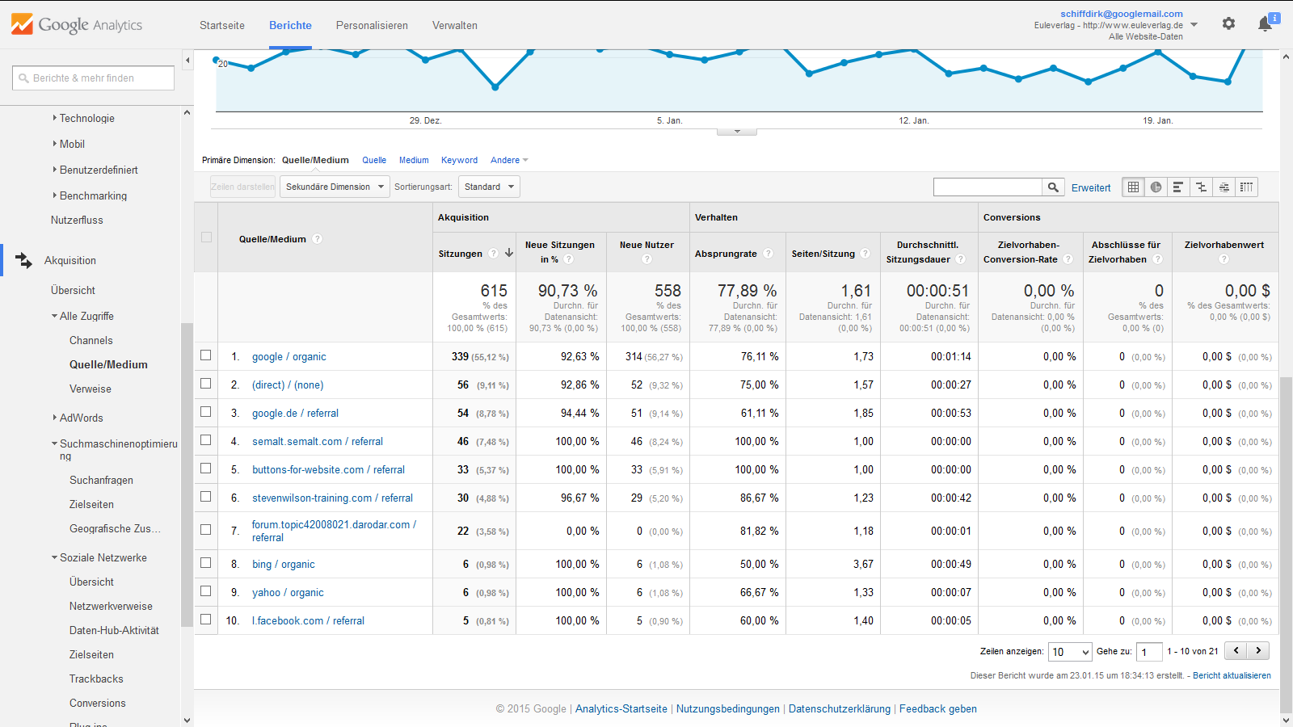The height and width of the screenshot is (727, 1293).
Task: Toggle the select-all rows checkbox
Action: coord(206,237)
